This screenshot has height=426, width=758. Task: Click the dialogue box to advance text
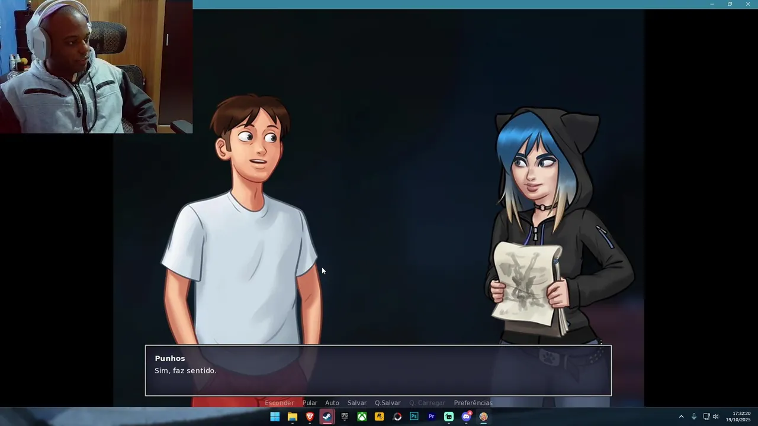pos(378,370)
